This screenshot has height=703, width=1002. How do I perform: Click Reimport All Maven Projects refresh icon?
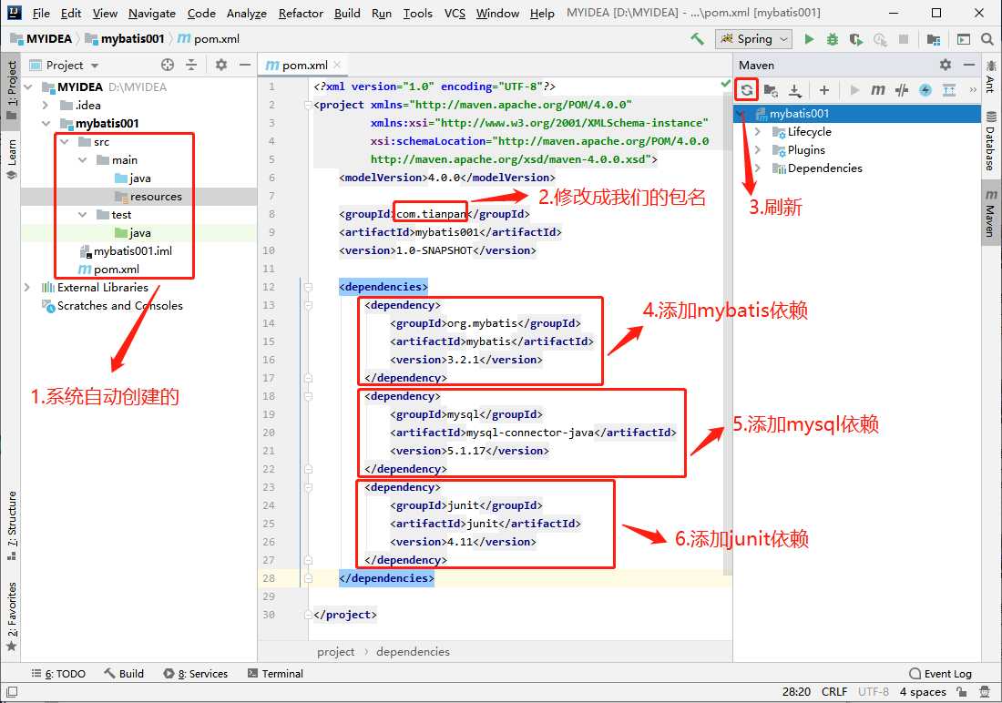(746, 90)
